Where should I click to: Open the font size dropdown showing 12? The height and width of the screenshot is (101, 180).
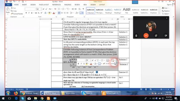(x=41, y=9)
